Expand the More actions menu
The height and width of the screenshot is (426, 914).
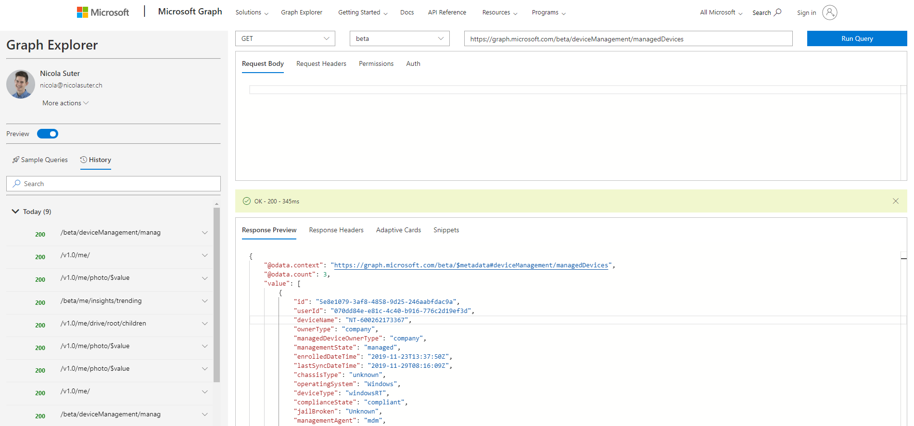65,103
